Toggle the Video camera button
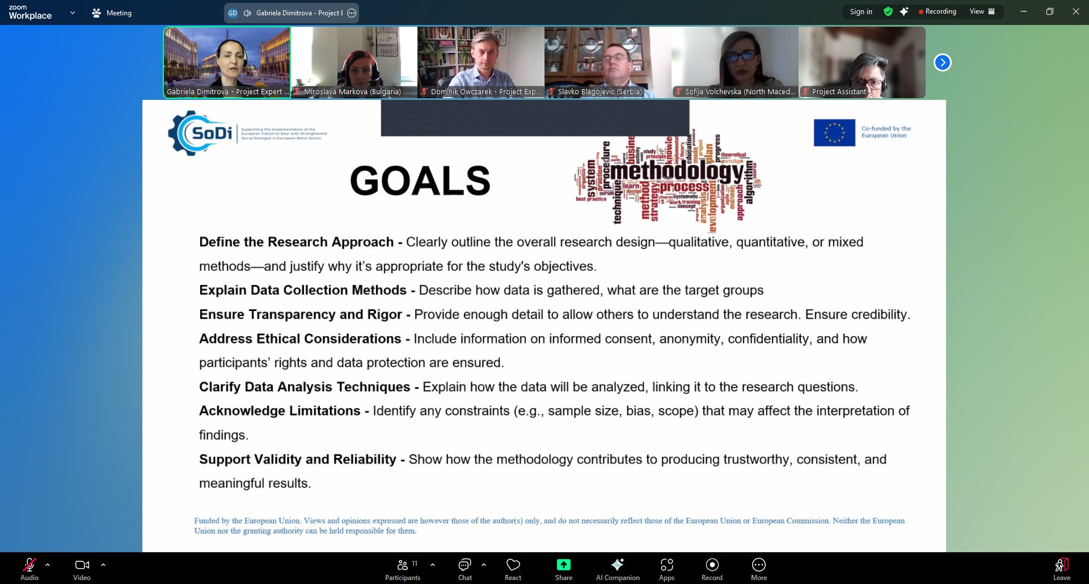Image resolution: width=1089 pixels, height=584 pixels. click(x=82, y=569)
